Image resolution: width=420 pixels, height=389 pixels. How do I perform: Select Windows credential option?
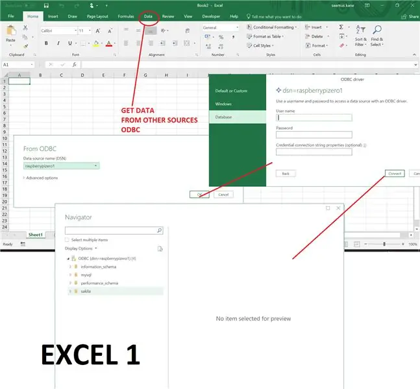238,104
